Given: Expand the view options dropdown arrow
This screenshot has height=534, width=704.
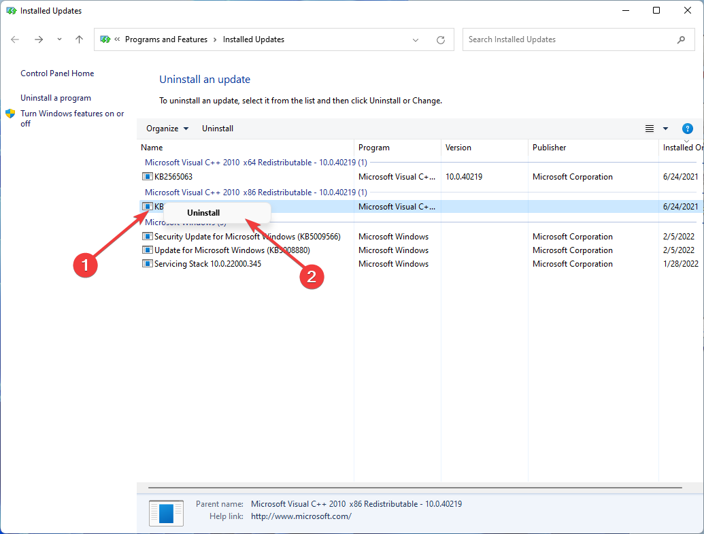Looking at the screenshot, I should point(665,129).
